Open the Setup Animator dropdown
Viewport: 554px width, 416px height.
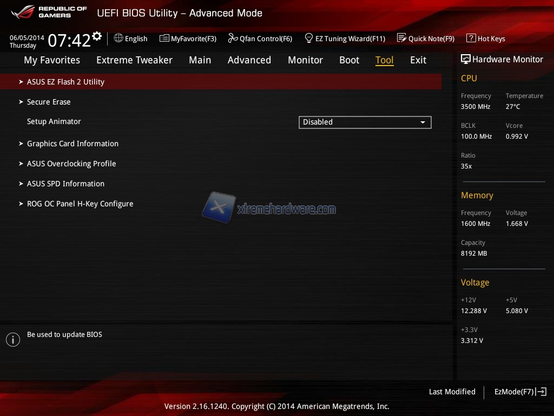[x=365, y=122]
